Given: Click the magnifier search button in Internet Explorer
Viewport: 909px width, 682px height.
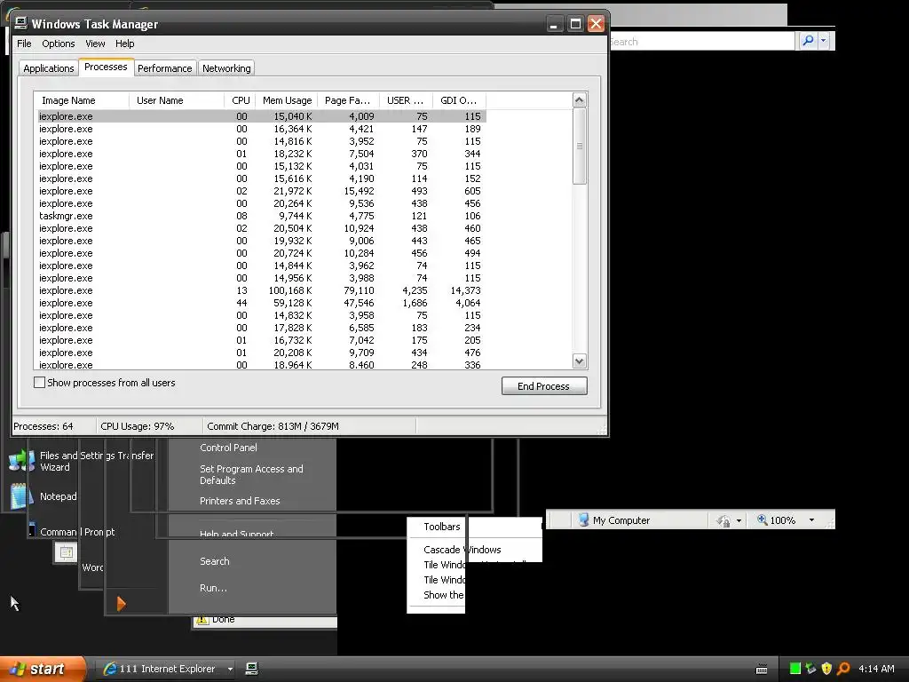Looking at the screenshot, I should [x=808, y=41].
